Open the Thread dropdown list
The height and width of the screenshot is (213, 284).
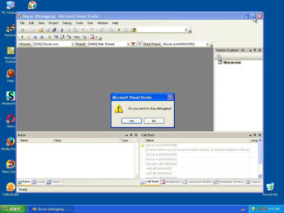click(128, 44)
